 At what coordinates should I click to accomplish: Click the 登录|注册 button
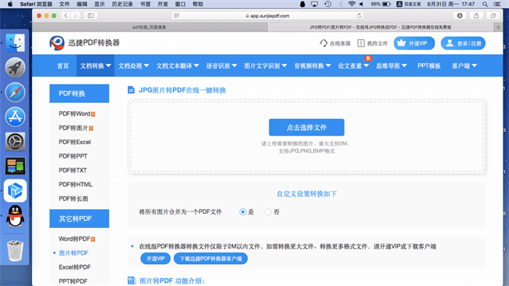(x=463, y=43)
